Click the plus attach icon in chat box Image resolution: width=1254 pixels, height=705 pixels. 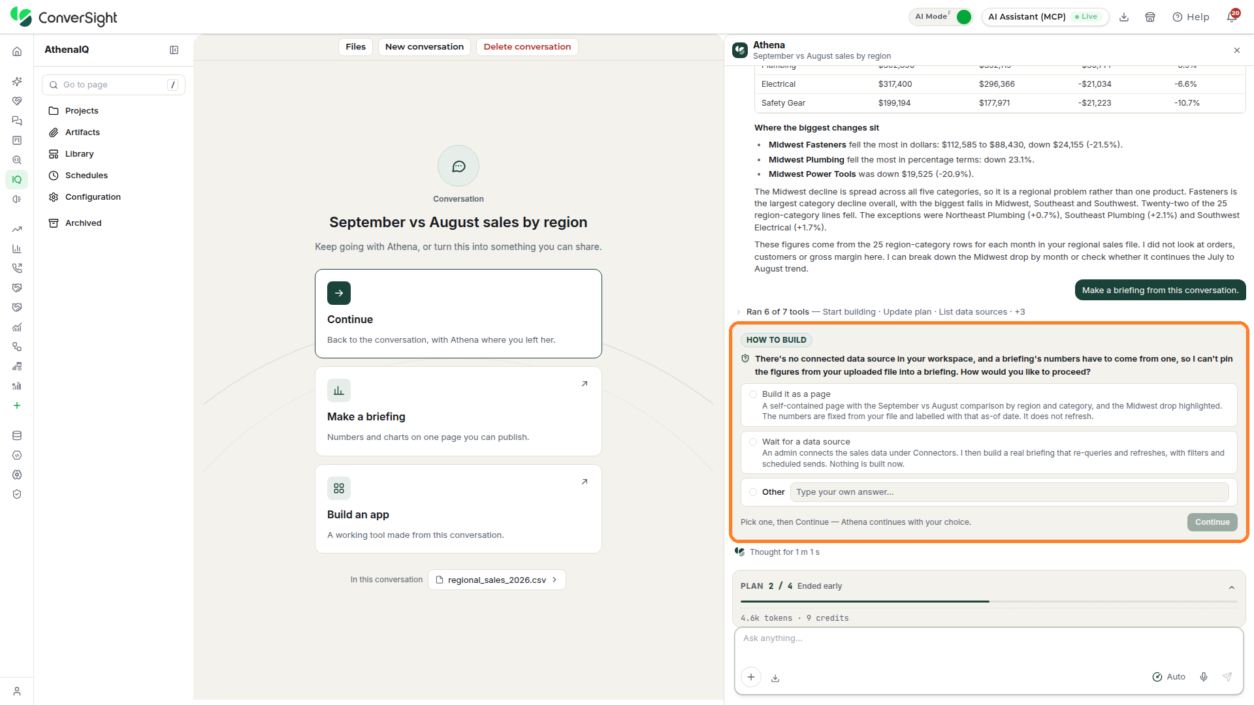[x=751, y=677]
